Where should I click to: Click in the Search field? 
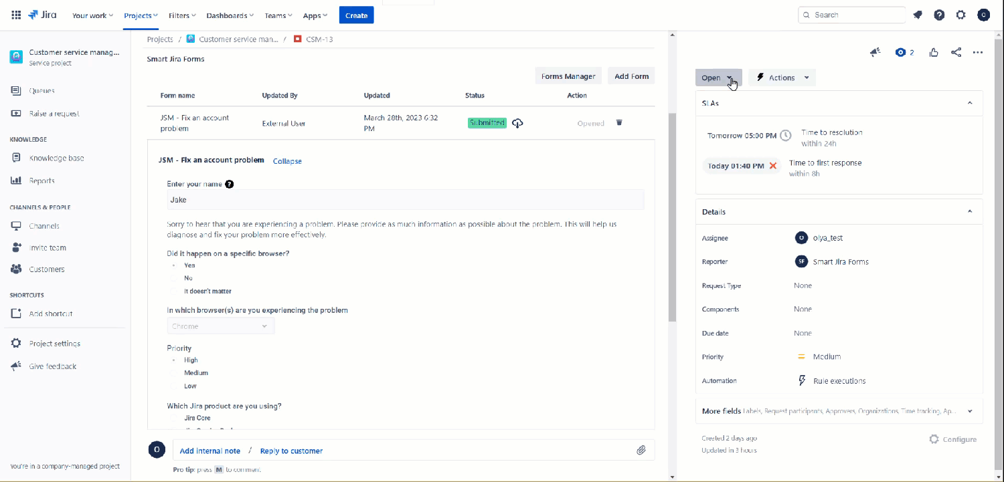[x=851, y=15]
